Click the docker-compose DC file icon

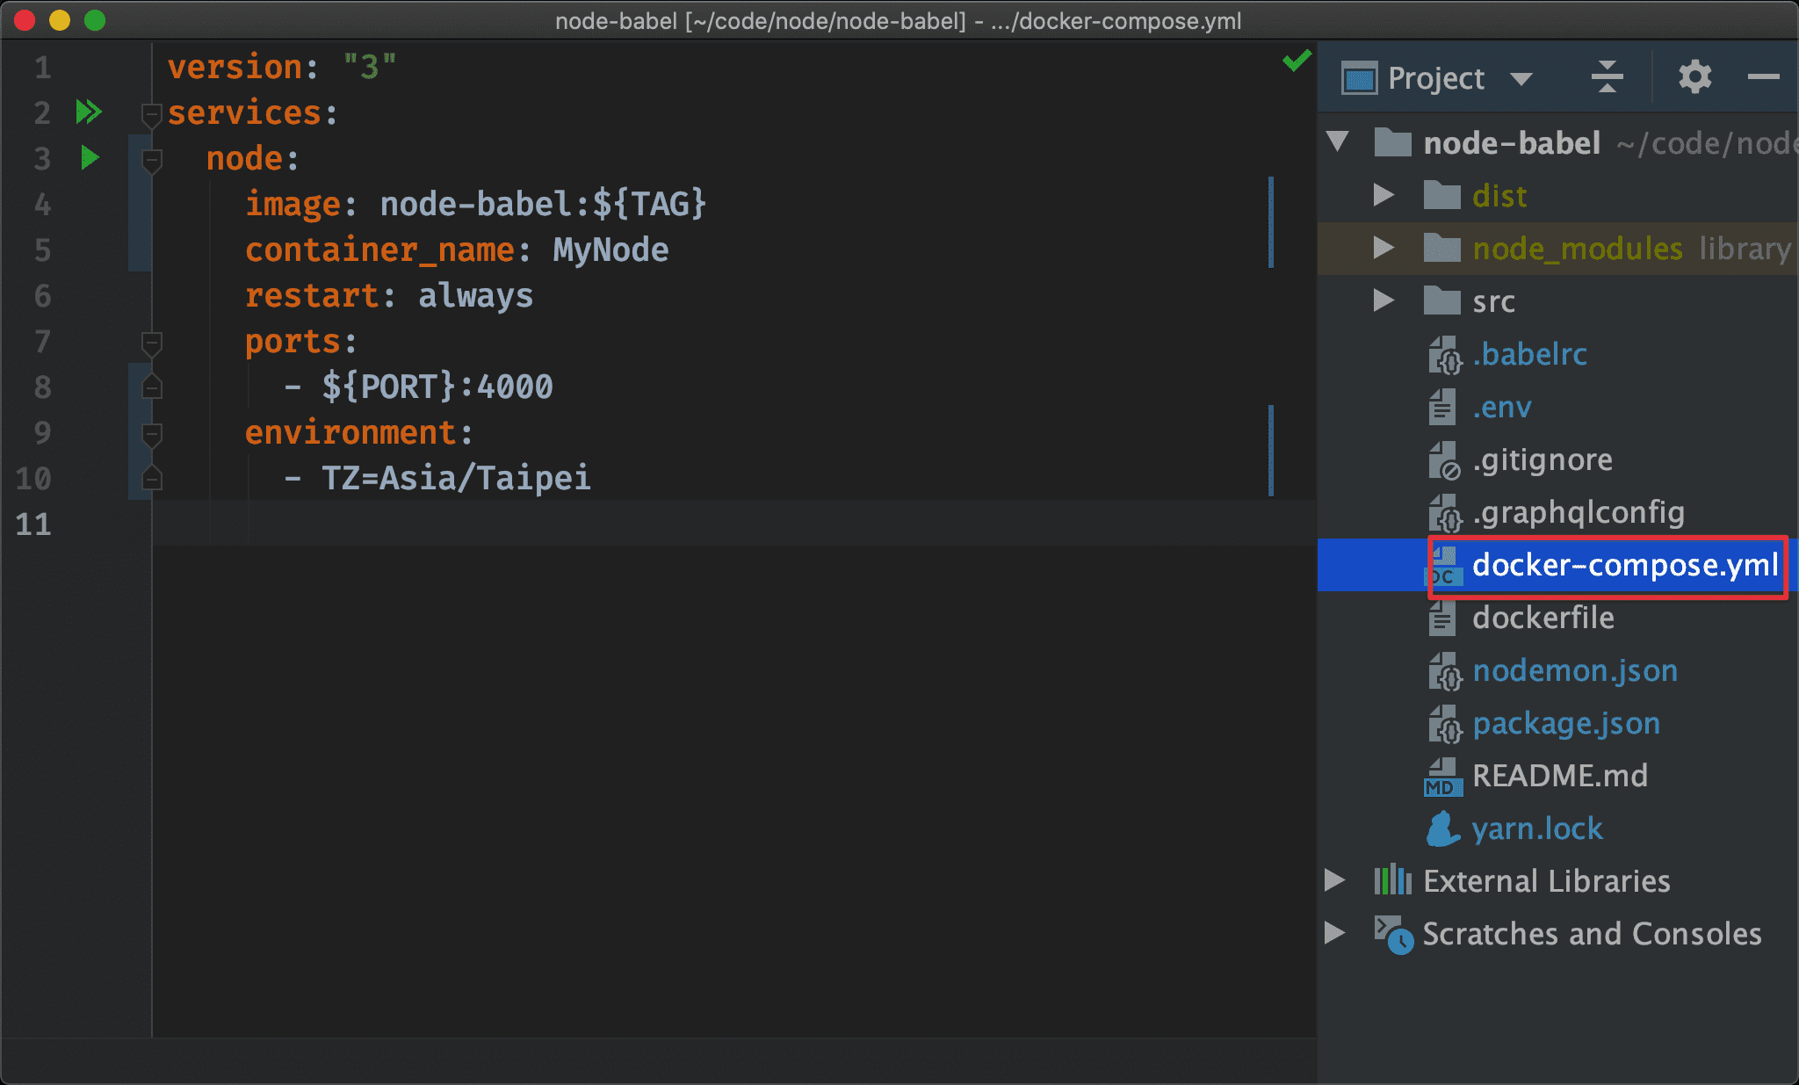(x=1443, y=566)
